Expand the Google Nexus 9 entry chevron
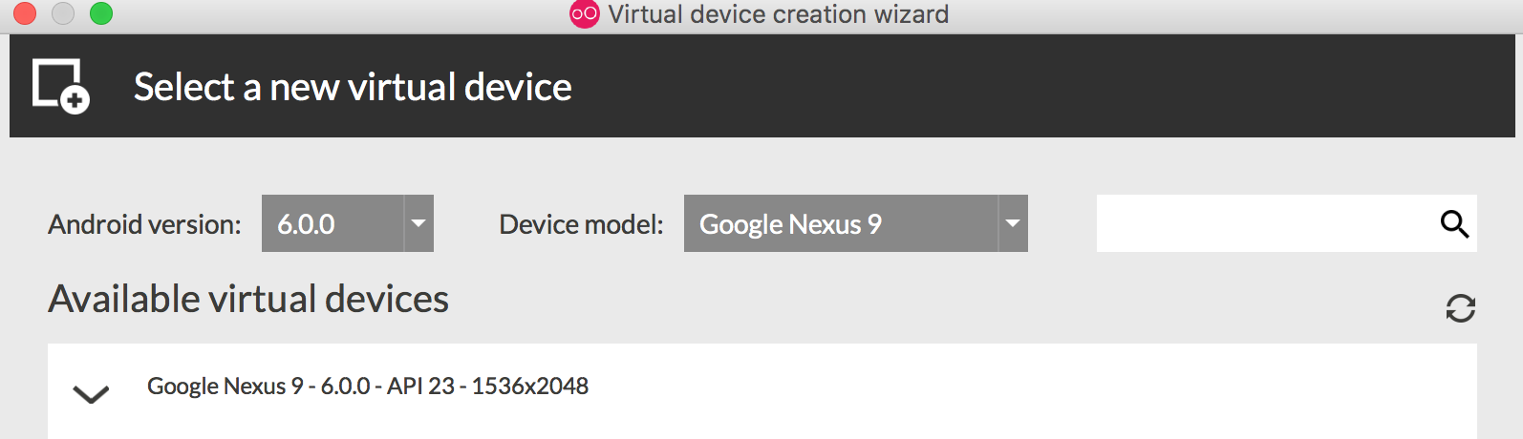This screenshot has height=439, width=1523. 91,393
